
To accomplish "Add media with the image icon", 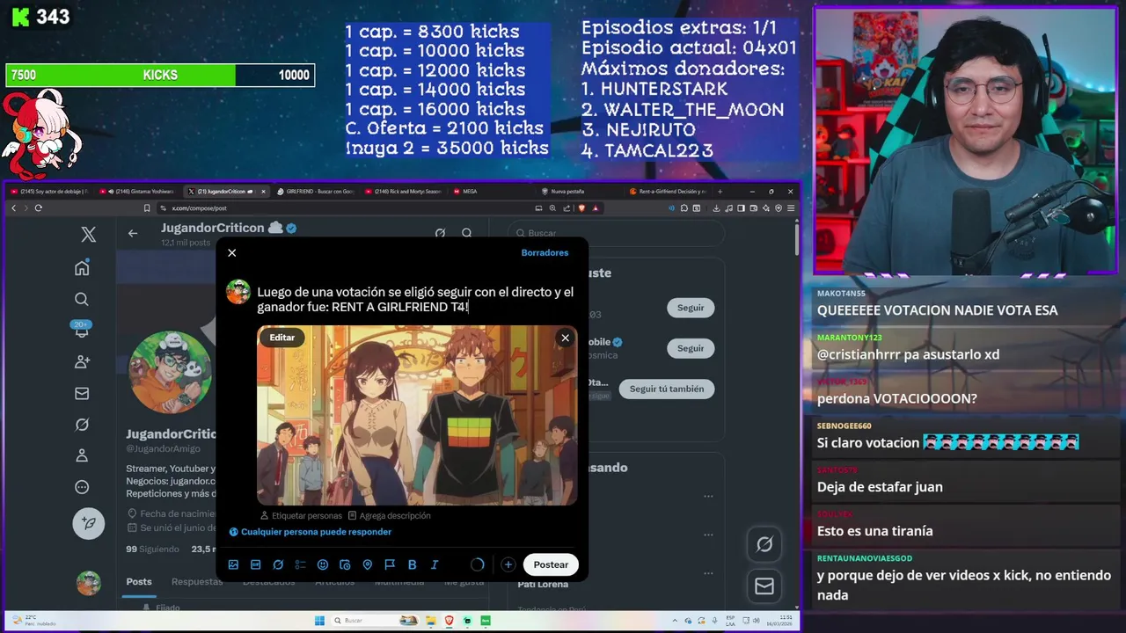I will 233,564.
